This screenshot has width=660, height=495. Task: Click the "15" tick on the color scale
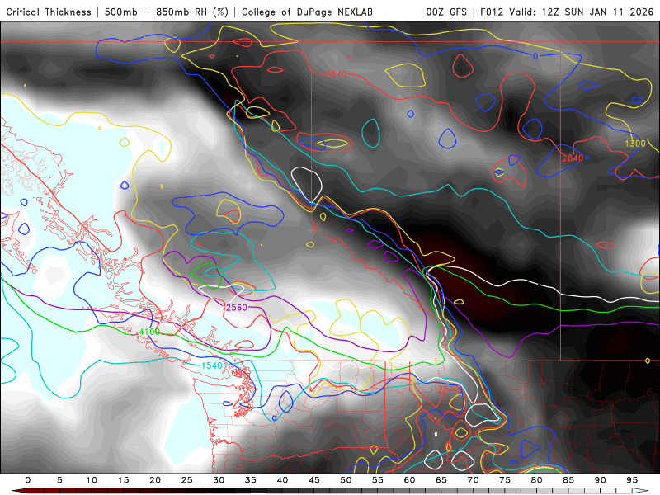click(123, 480)
